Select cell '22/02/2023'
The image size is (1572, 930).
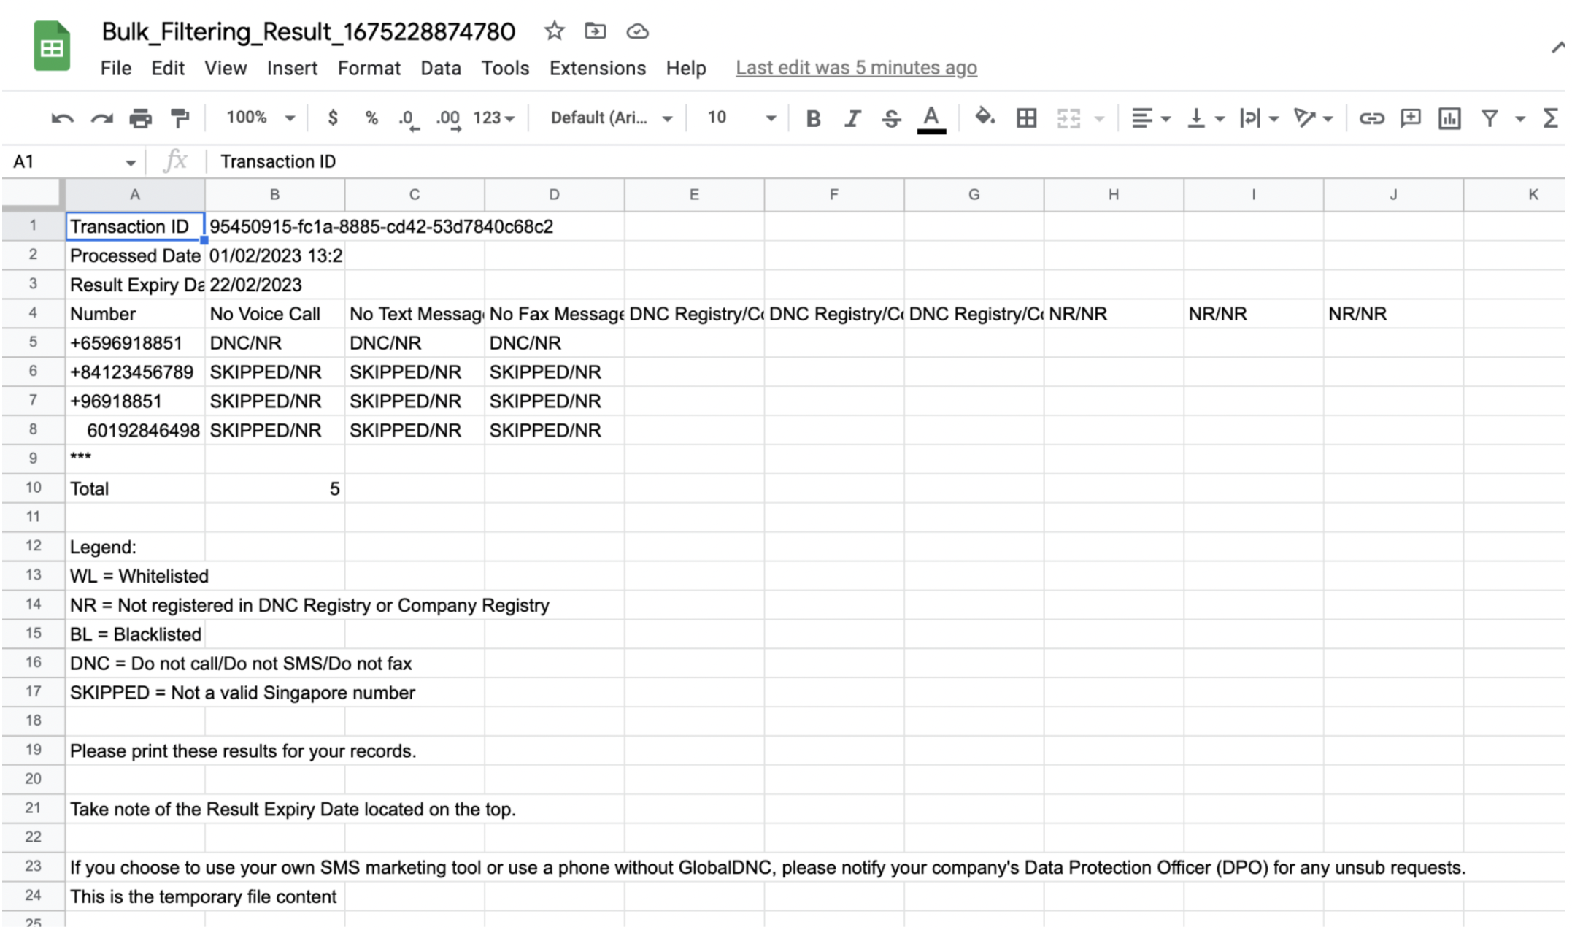point(275,285)
